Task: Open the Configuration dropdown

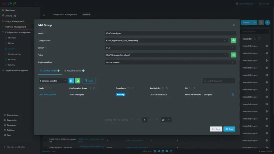Action: (166, 41)
